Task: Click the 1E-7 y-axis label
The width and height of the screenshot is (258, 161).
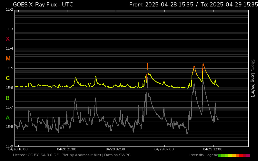Action: (9, 107)
